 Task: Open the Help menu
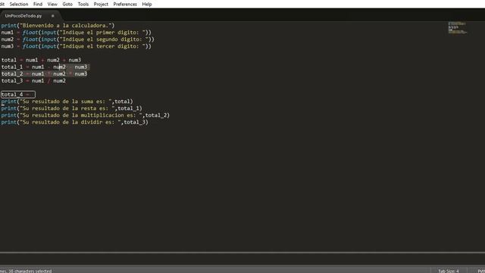[146, 5]
